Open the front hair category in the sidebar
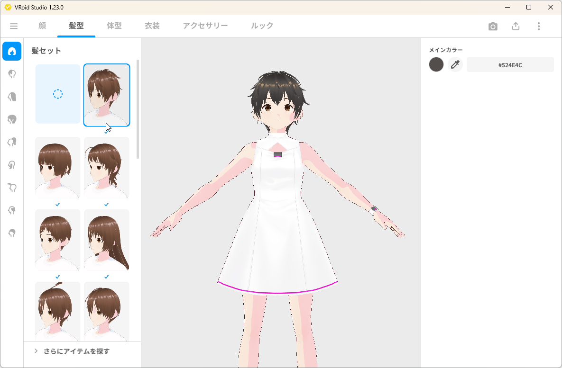 click(x=12, y=74)
